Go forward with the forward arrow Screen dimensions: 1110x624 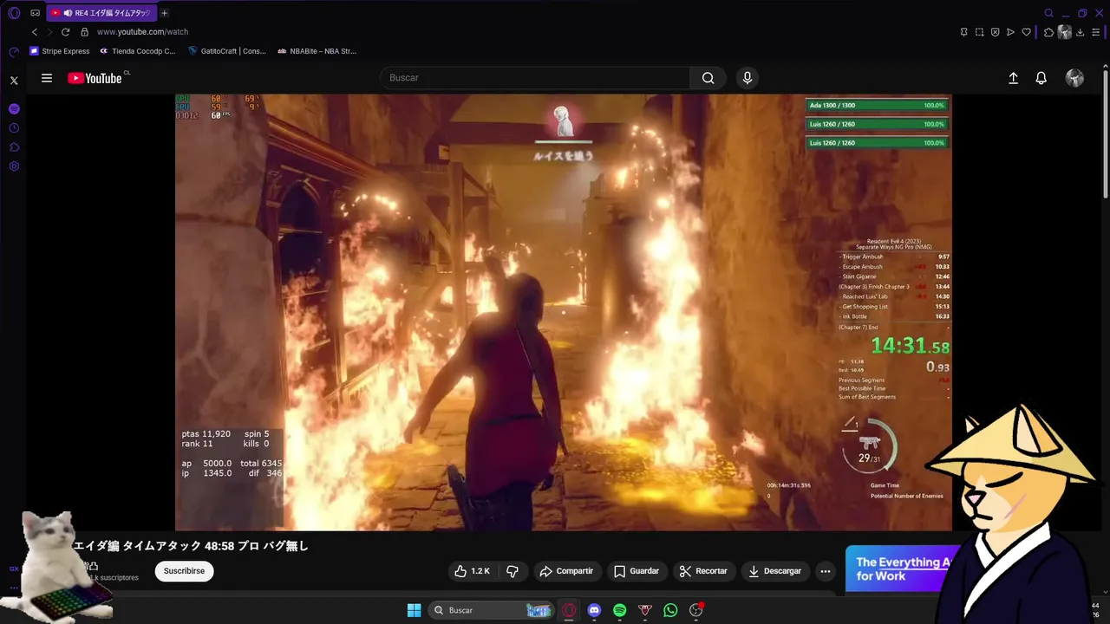pos(49,32)
